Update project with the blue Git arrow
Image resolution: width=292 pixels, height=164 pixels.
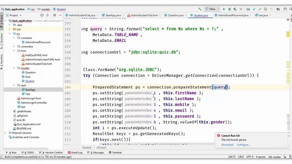pyautogui.click(x=254, y=9)
